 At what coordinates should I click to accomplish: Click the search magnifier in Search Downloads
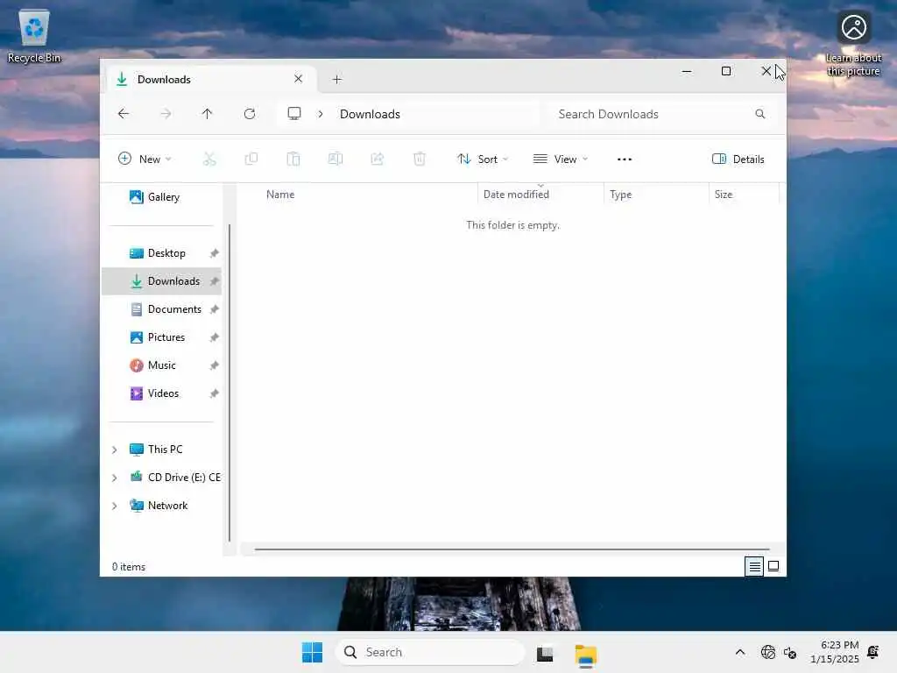pos(759,114)
